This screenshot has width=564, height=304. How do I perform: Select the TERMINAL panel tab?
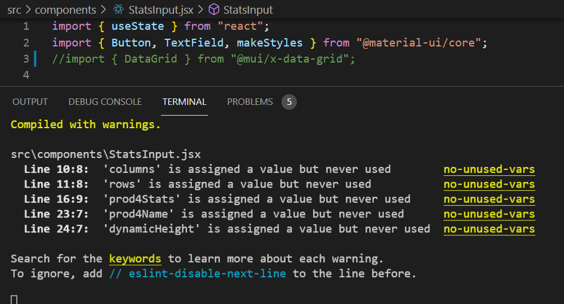185,102
